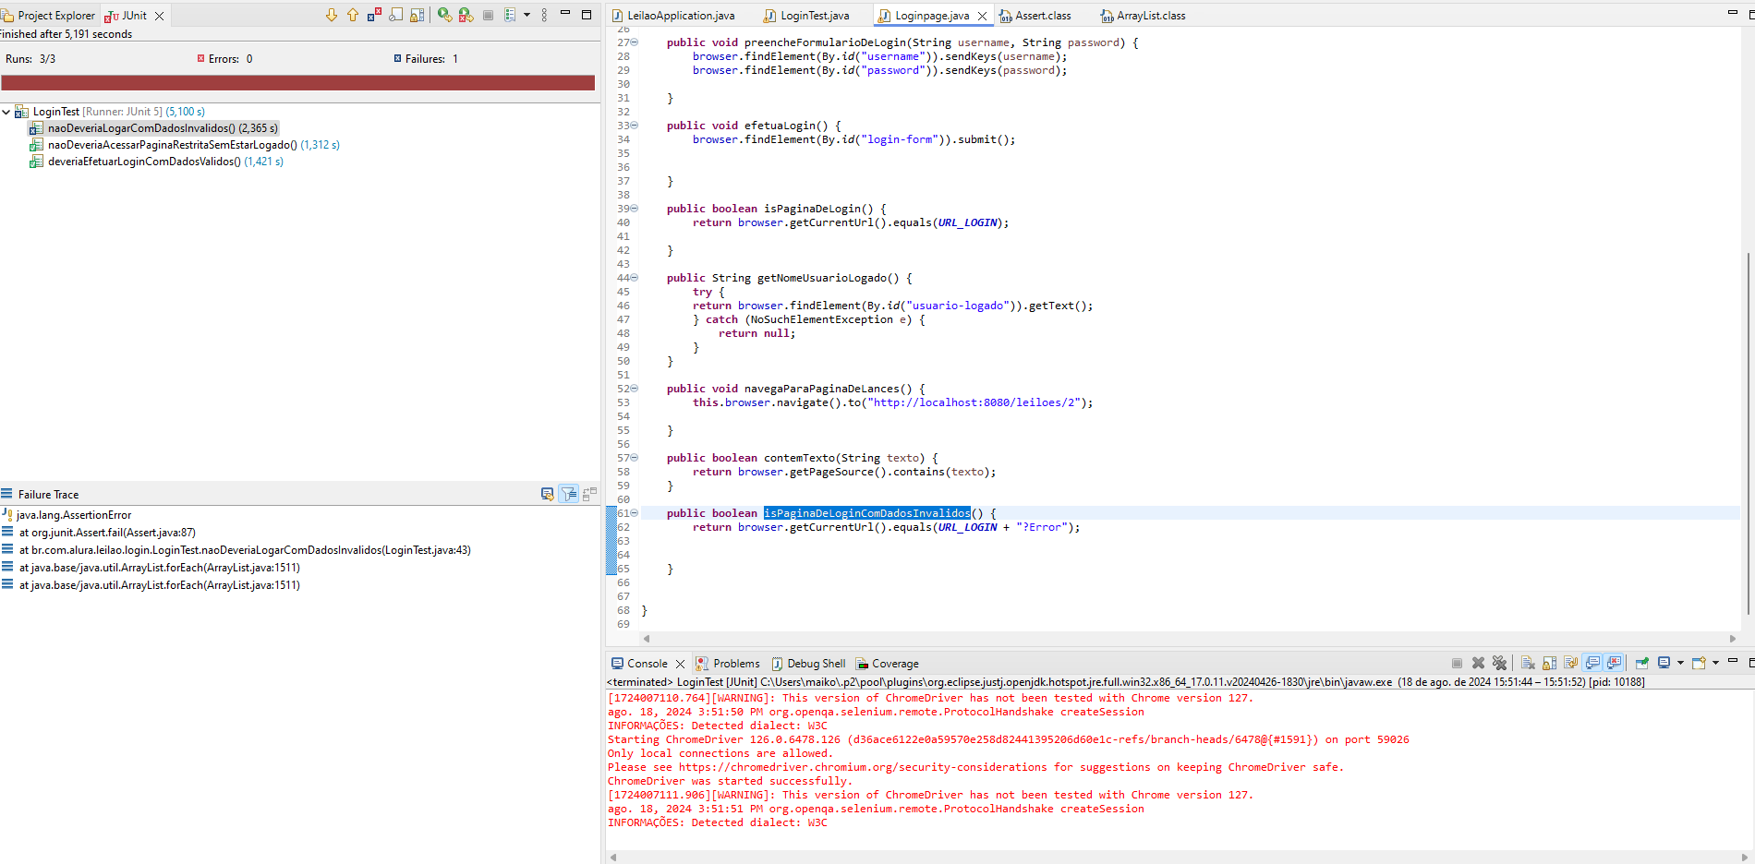Fold isPaginaDeLoginComDadosInvalidos method at line 61

(x=634, y=513)
